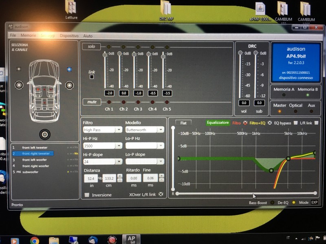
Task: Open the Memorie menu
Action: click(28, 35)
